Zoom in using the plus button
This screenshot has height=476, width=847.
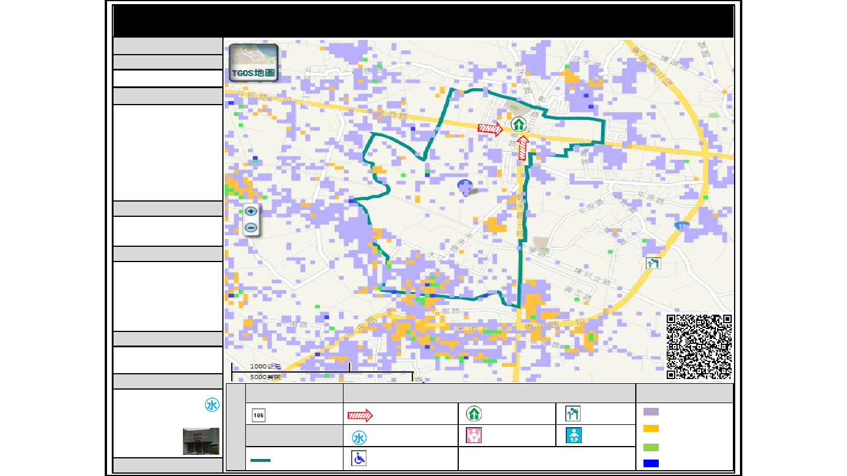coord(251,212)
